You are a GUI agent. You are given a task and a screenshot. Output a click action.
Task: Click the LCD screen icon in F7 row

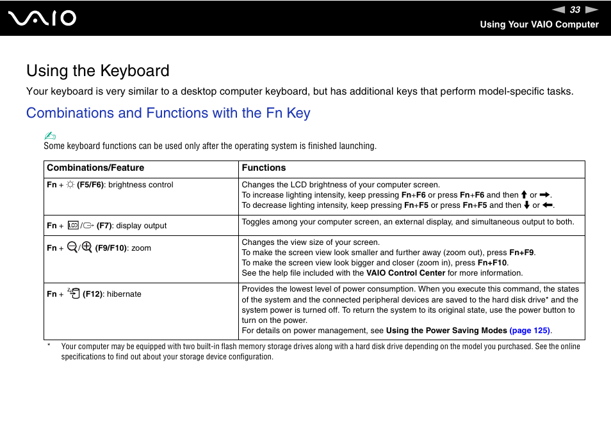72,224
